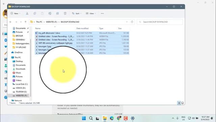Open GEMABALI folder in sidebar
The height and width of the screenshot is (122, 216).
(x=19, y=40)
